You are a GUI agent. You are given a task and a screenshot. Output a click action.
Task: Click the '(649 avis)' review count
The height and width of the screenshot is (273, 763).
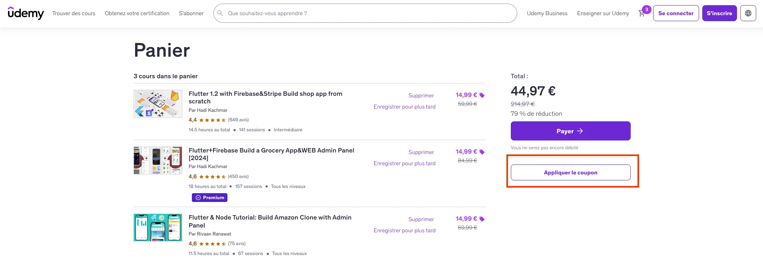coord(238,120)
